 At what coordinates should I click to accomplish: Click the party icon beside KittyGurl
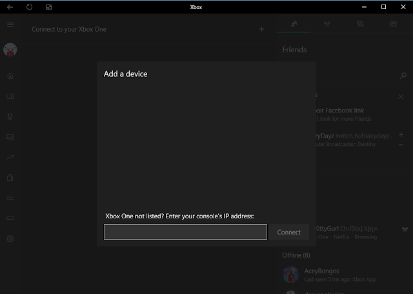pos(405,229)
